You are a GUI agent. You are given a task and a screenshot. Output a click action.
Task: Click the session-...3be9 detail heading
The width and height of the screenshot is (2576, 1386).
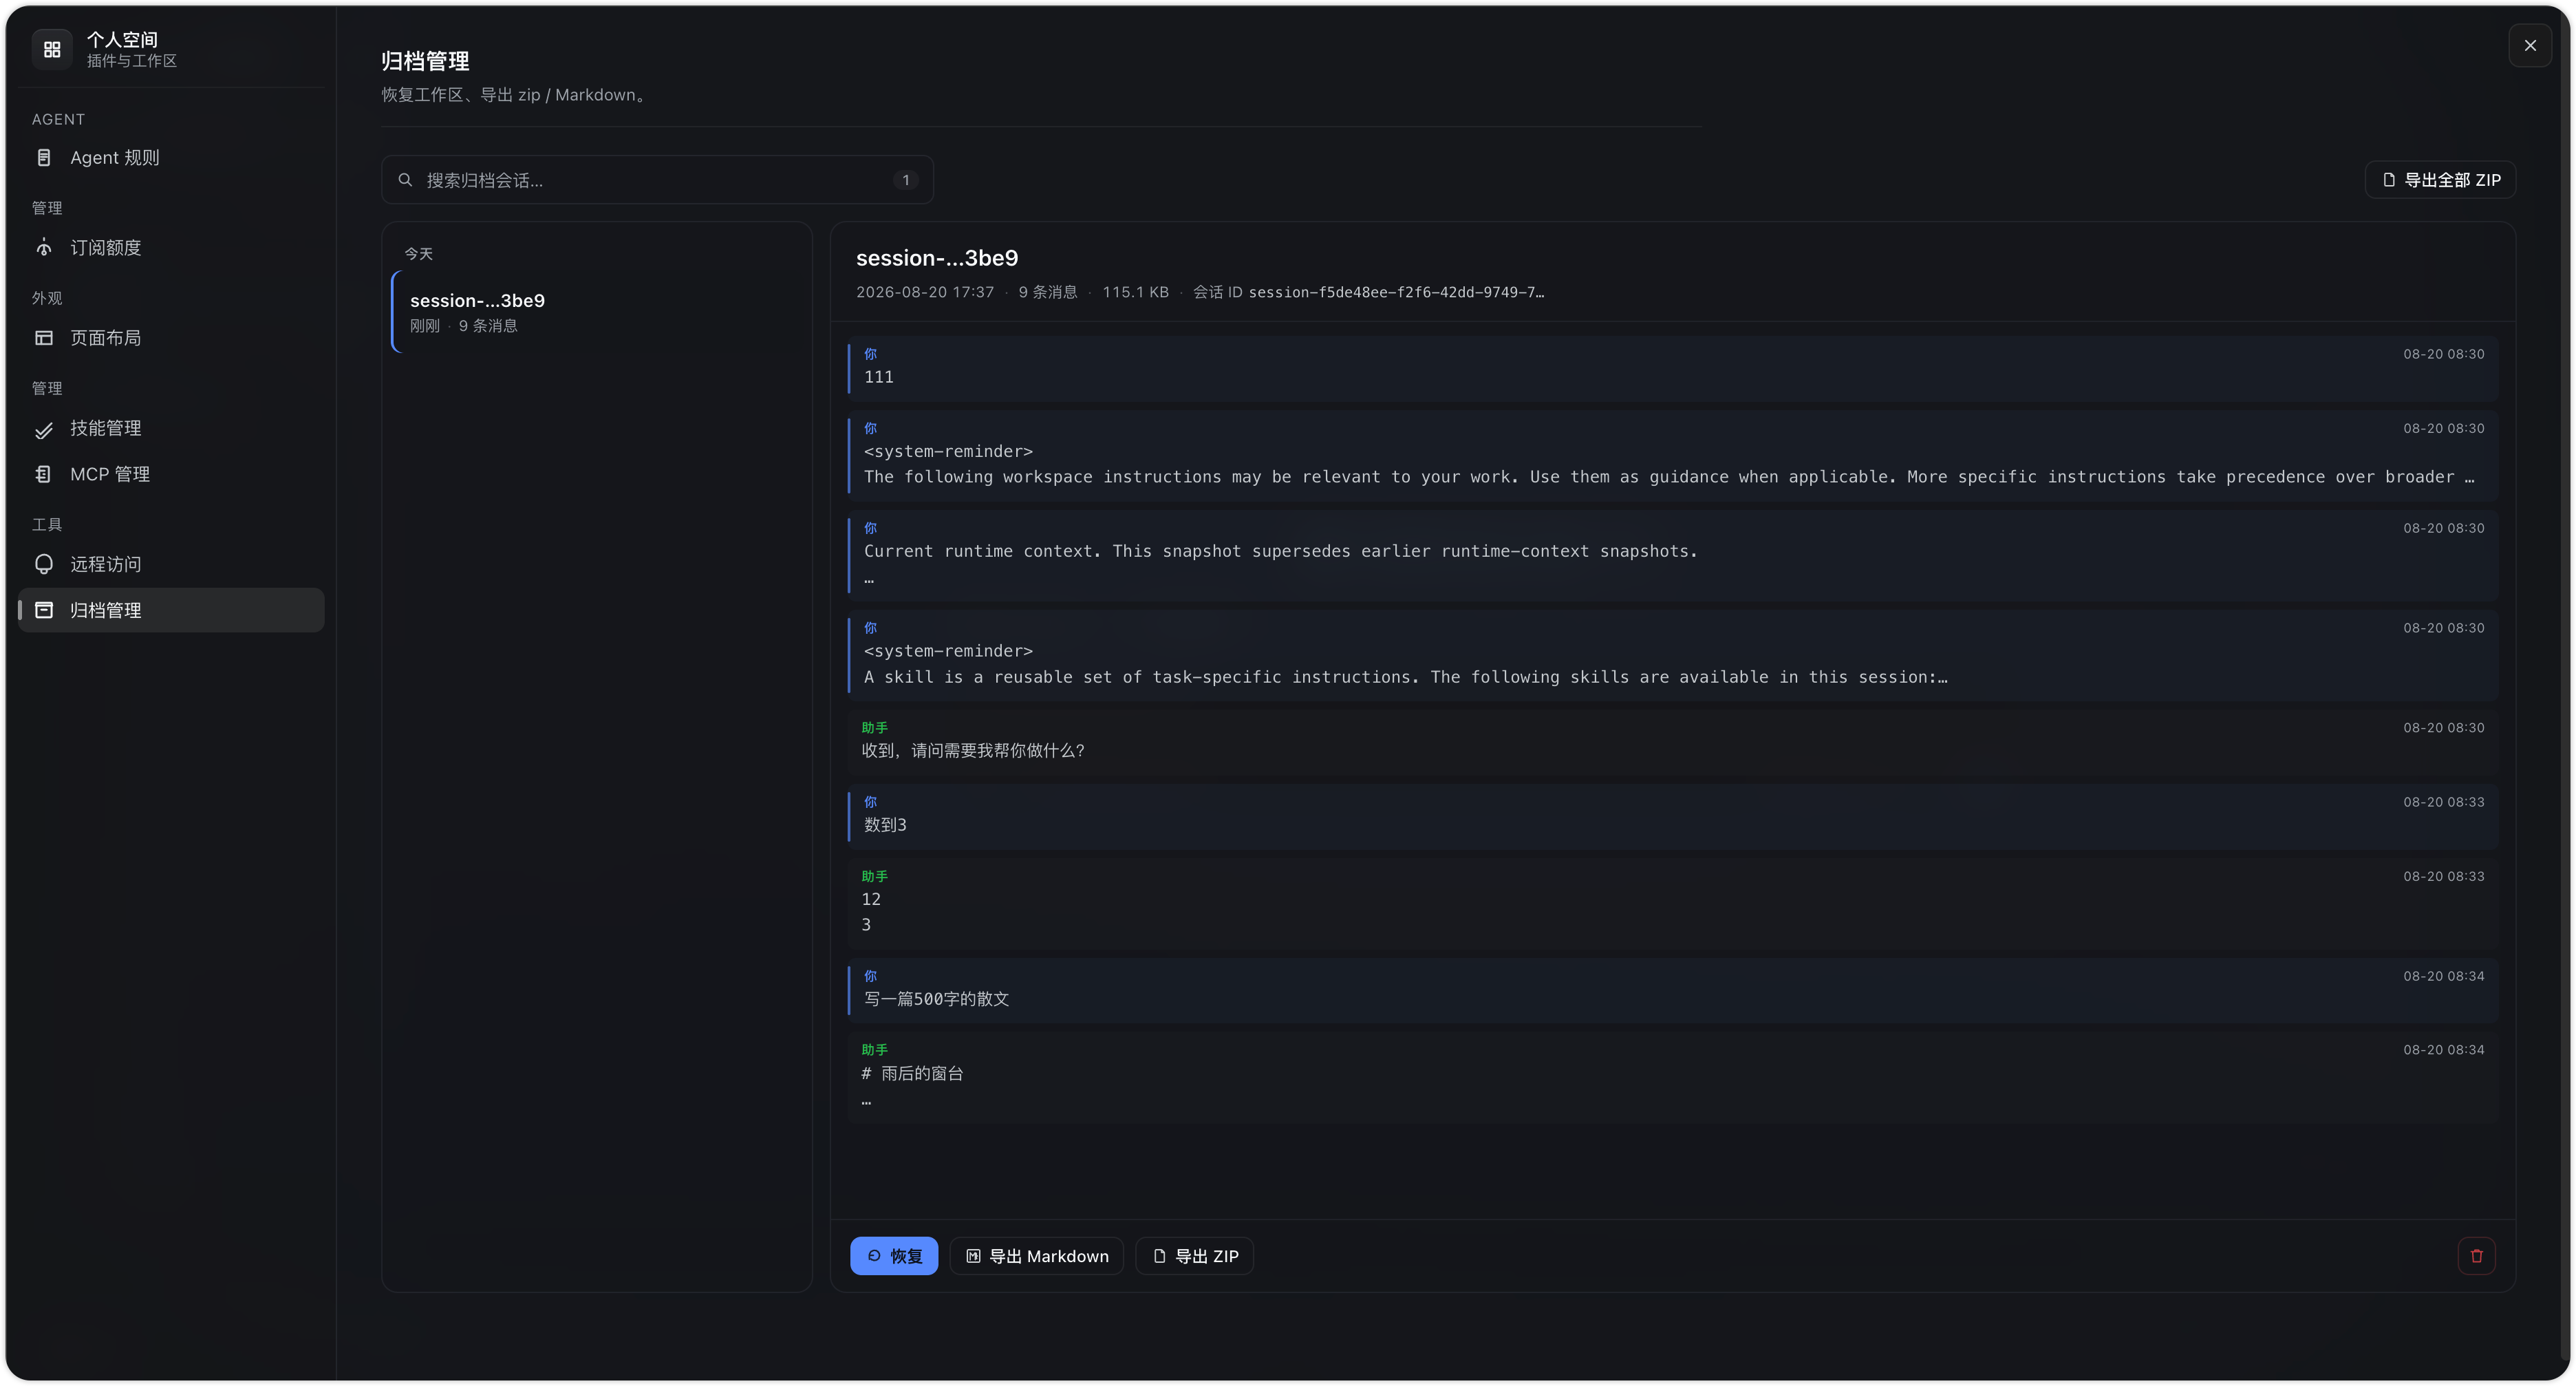click(937, 258)
